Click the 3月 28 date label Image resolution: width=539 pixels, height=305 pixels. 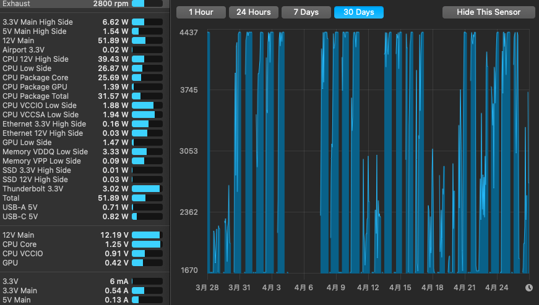pos(207,288)
